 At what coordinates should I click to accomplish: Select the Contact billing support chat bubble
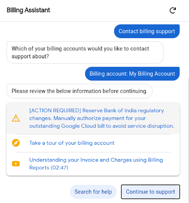147,31
